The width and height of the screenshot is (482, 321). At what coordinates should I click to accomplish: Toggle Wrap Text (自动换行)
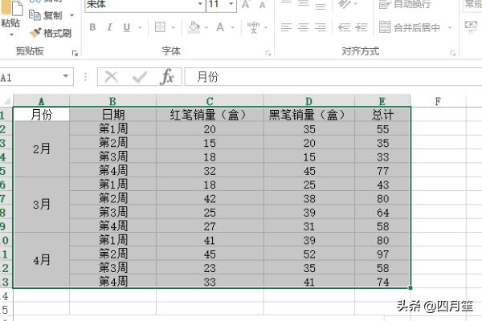point(405,4)
